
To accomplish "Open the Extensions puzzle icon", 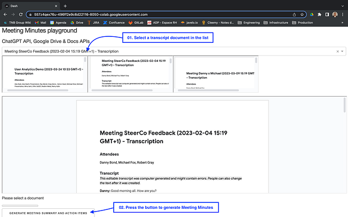I will [319, 15].
